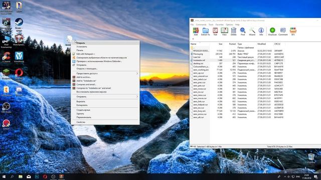This screenshot has height=180, width=321.
Task: Go up one level in WinRAR address bar
Action: pos(193,39)
